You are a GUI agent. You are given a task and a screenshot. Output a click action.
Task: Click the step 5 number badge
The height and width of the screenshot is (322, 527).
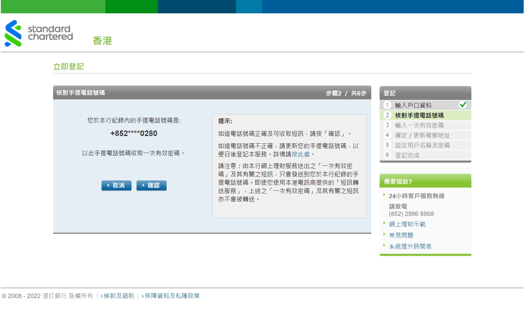pos(387,145)
